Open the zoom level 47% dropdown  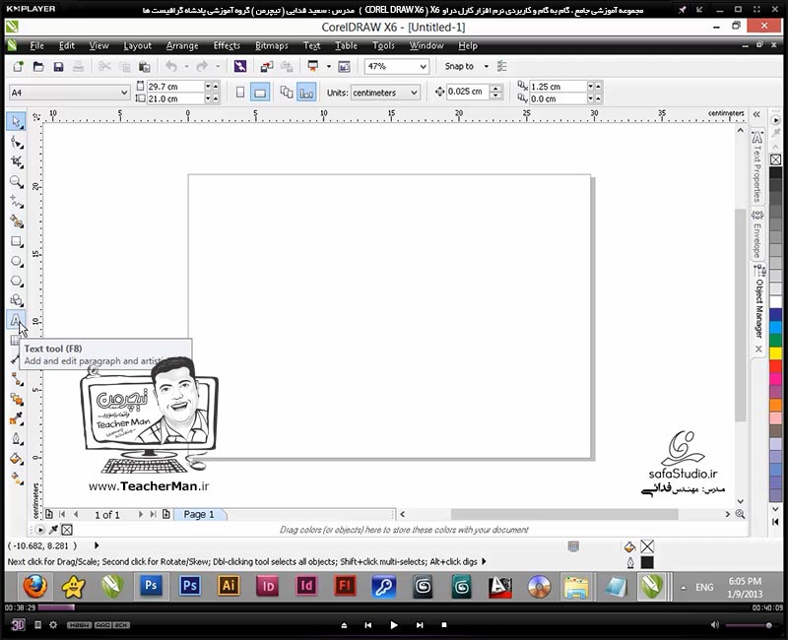tap(424, 66)
